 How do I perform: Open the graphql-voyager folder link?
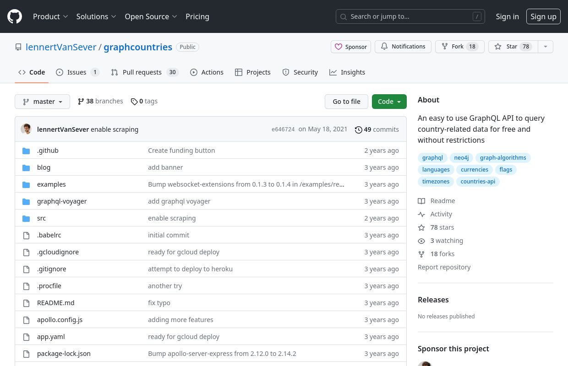pos(62,201)
